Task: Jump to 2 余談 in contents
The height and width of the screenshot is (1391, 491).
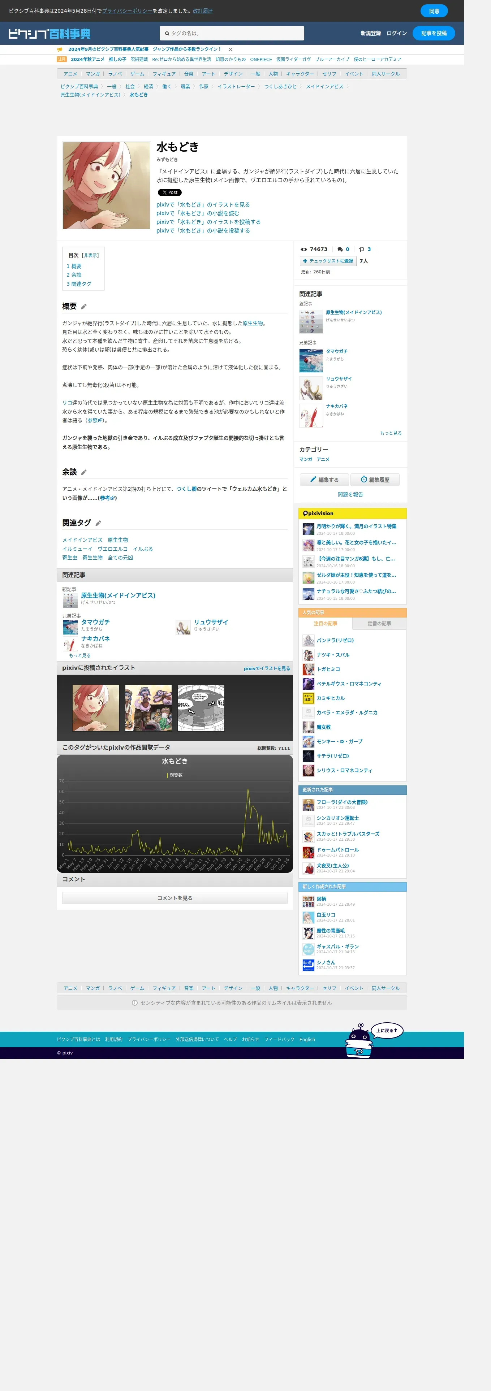Action: tap(74, 275)
